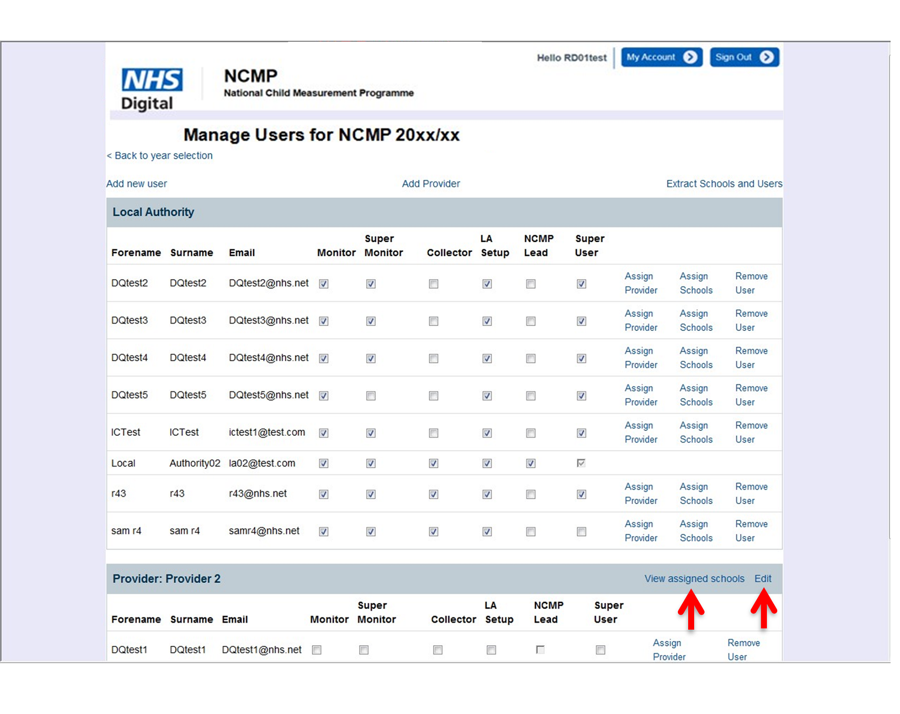This screenshot has width=900, height=714.
Task: Enable Monitor checkbox for DQtest1
Action: [317, 650]
